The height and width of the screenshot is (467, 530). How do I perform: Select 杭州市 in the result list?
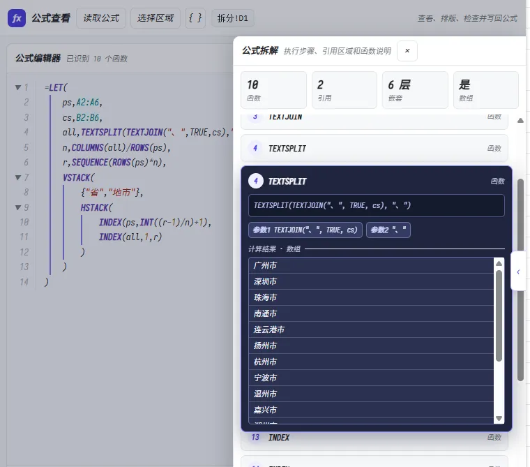(371, 362)
